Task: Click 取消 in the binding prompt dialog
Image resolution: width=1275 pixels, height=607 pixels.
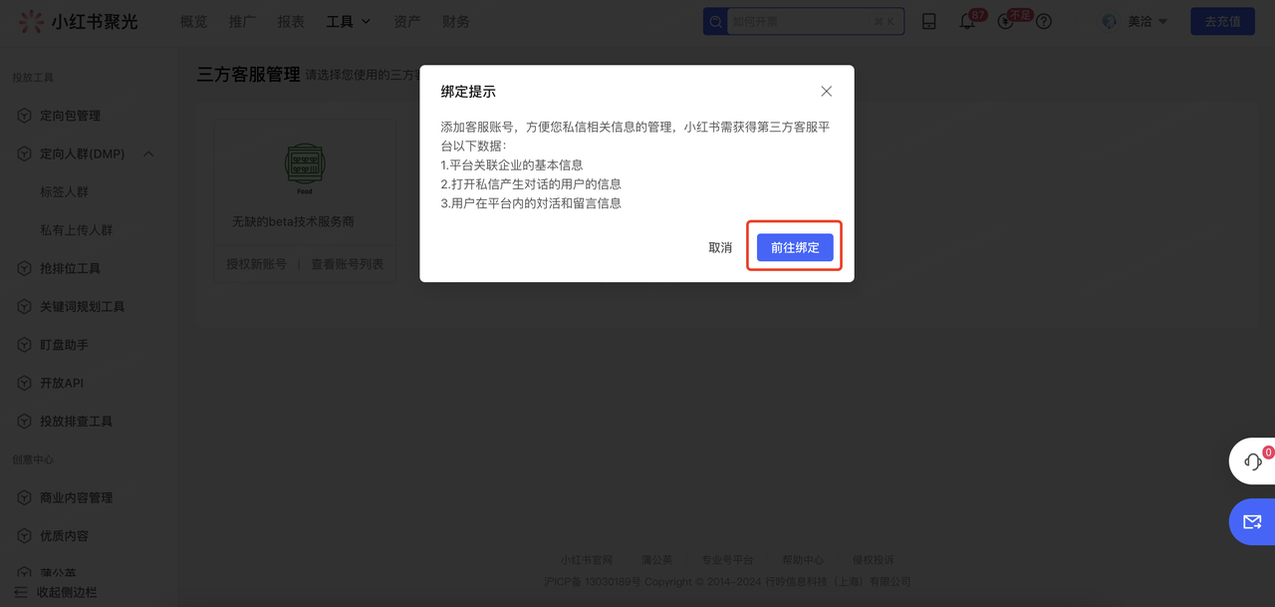Action: (x=720, y=247)
